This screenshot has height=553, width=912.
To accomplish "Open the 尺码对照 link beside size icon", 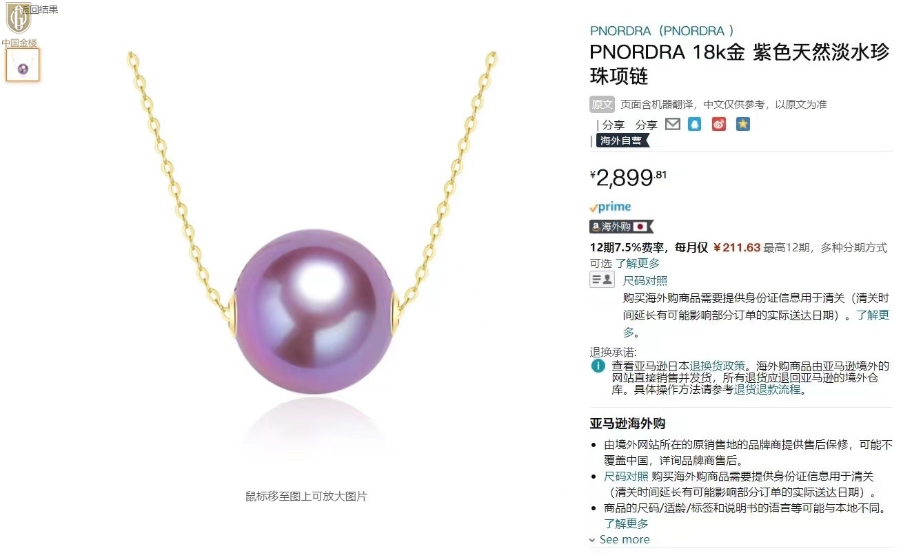I will [x=645, y=280].
